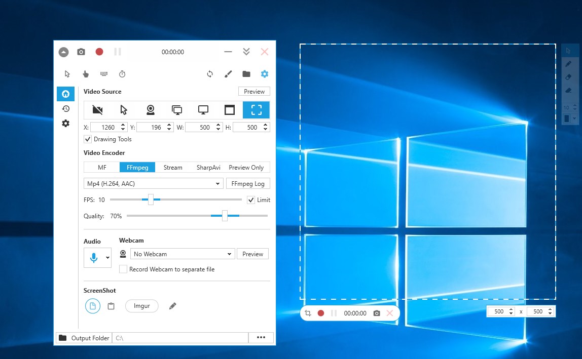Viewport: 582px width, 359px height.
Task: Switch to the SharpAvi encoder tab
Action: [x=208, y=167]
